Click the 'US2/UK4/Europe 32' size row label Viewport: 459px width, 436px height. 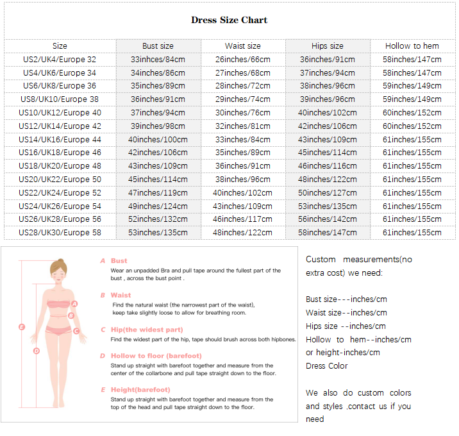click(x=60, y=59)
